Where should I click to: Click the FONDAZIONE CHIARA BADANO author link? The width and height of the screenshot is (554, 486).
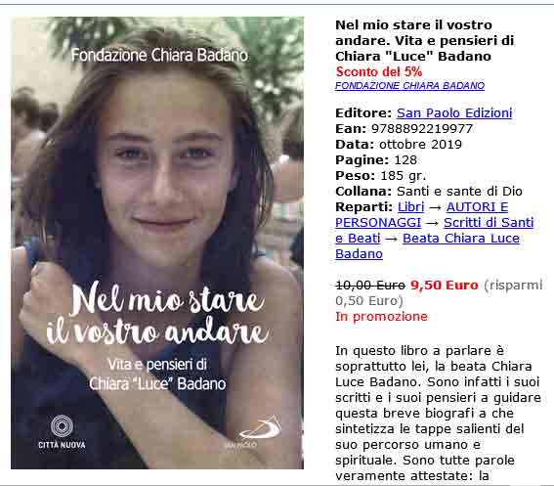point(409,86)
